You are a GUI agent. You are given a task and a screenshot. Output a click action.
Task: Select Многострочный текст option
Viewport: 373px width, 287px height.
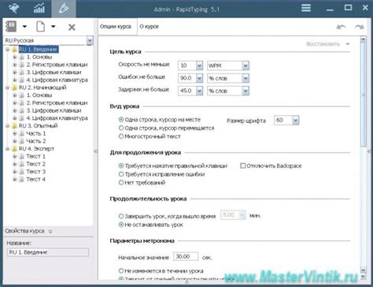[121, 136]
